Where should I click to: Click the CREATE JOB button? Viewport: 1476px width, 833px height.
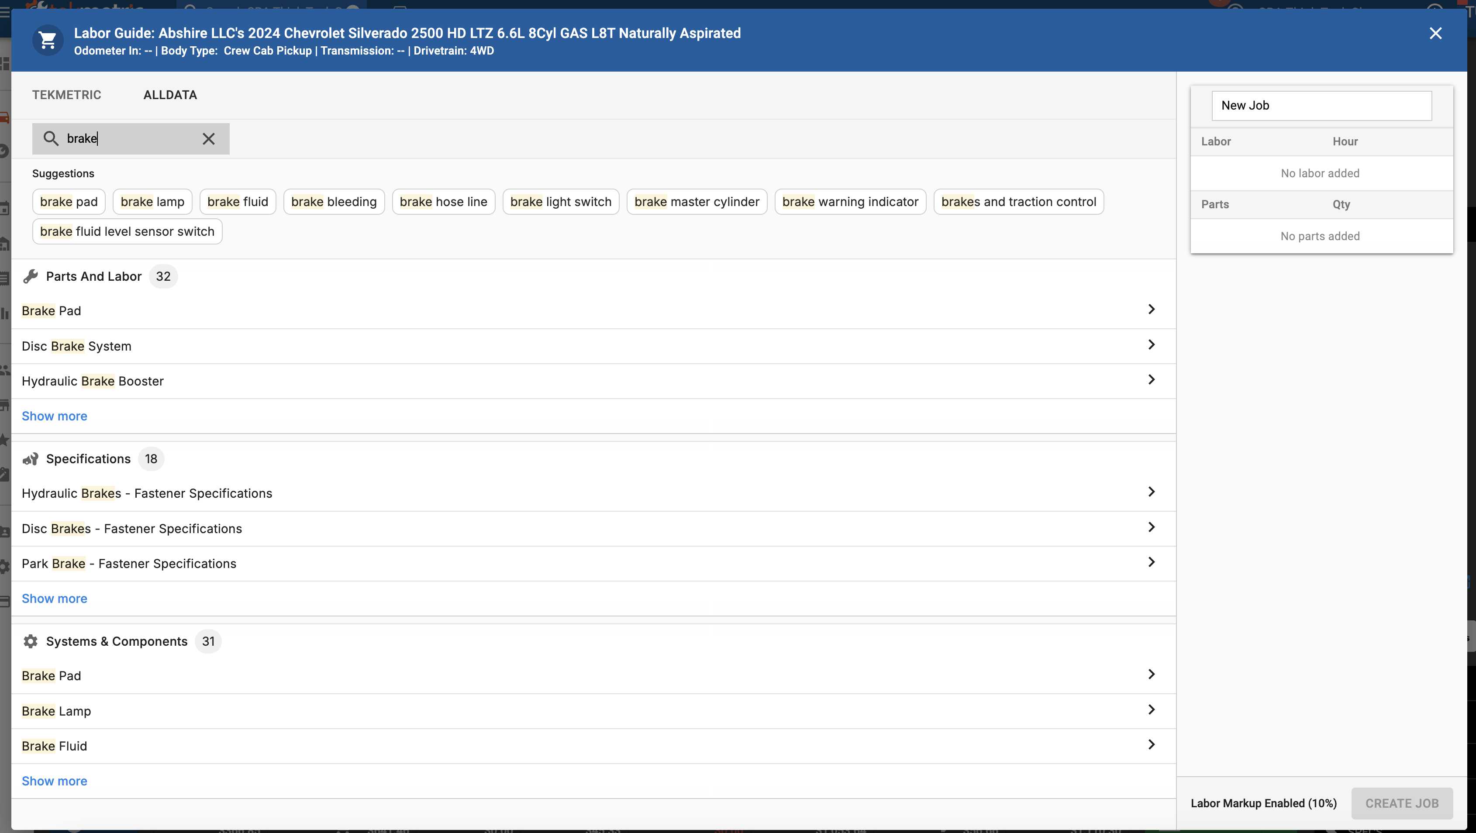tap(1401, 803)
